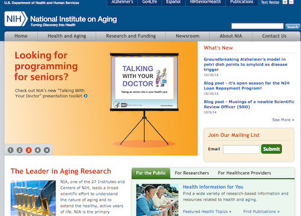This screenshot has width=301, height=216.
Task: Click the 'What's New' heading
Action: pyautogui.click(x=219, y=48)
